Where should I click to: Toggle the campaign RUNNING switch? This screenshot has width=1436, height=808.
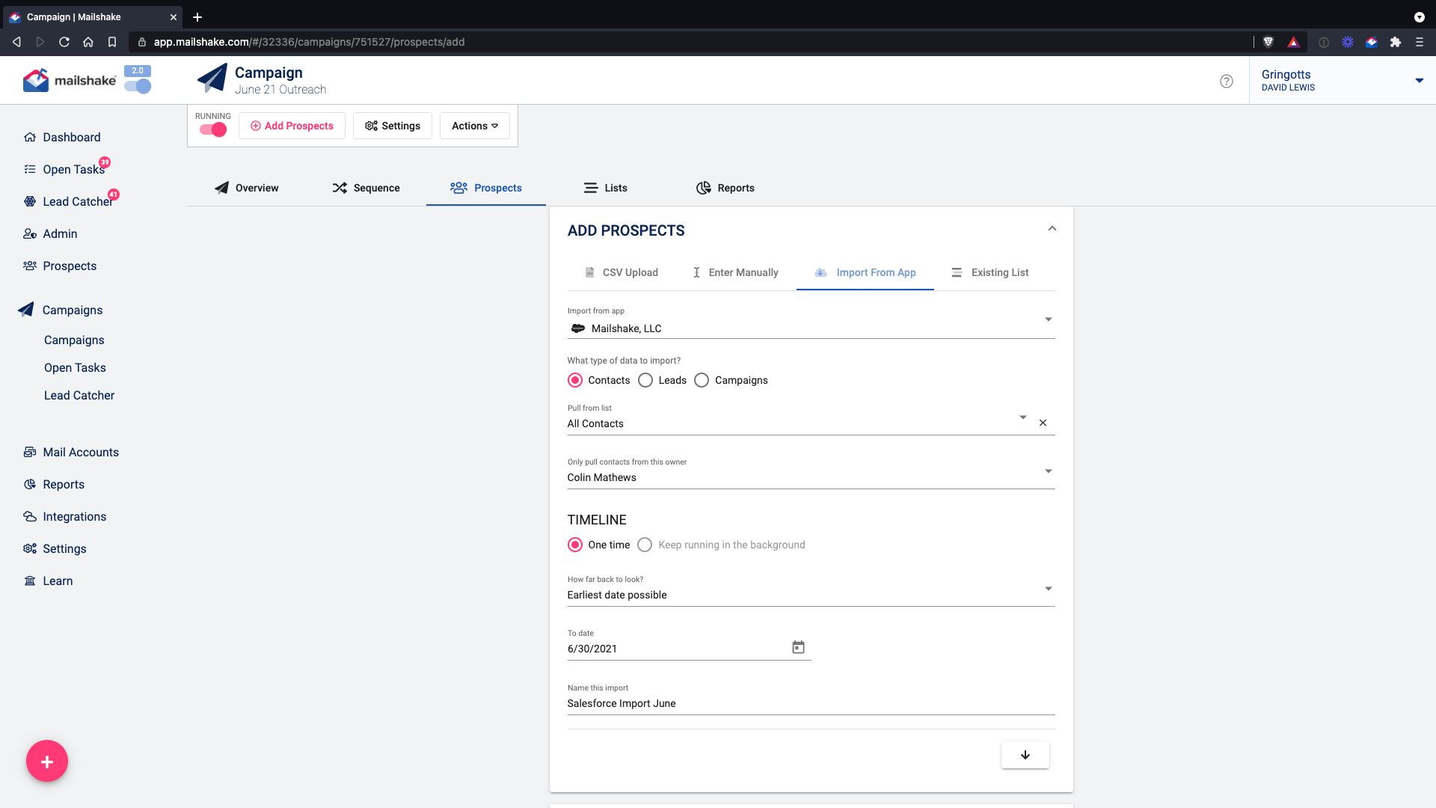213,130
